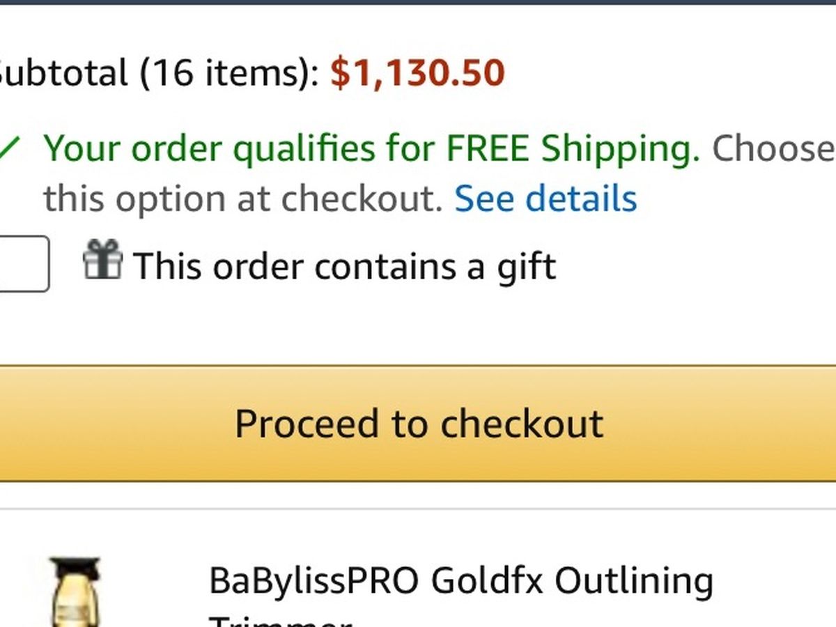Click the gift box icon
This screenshot has height=627, width=836.
point(102,259)
